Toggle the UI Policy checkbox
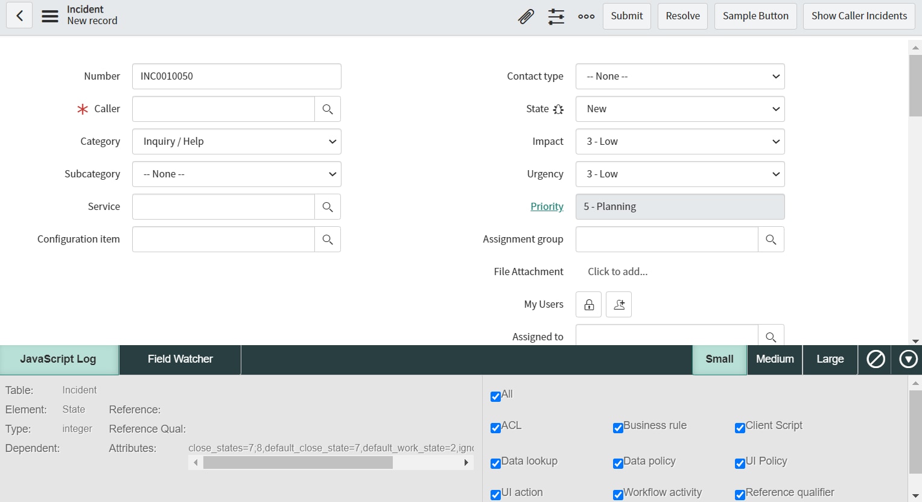Image resolution: width=922 pixels, height=502 pixels. click(740, 463)
